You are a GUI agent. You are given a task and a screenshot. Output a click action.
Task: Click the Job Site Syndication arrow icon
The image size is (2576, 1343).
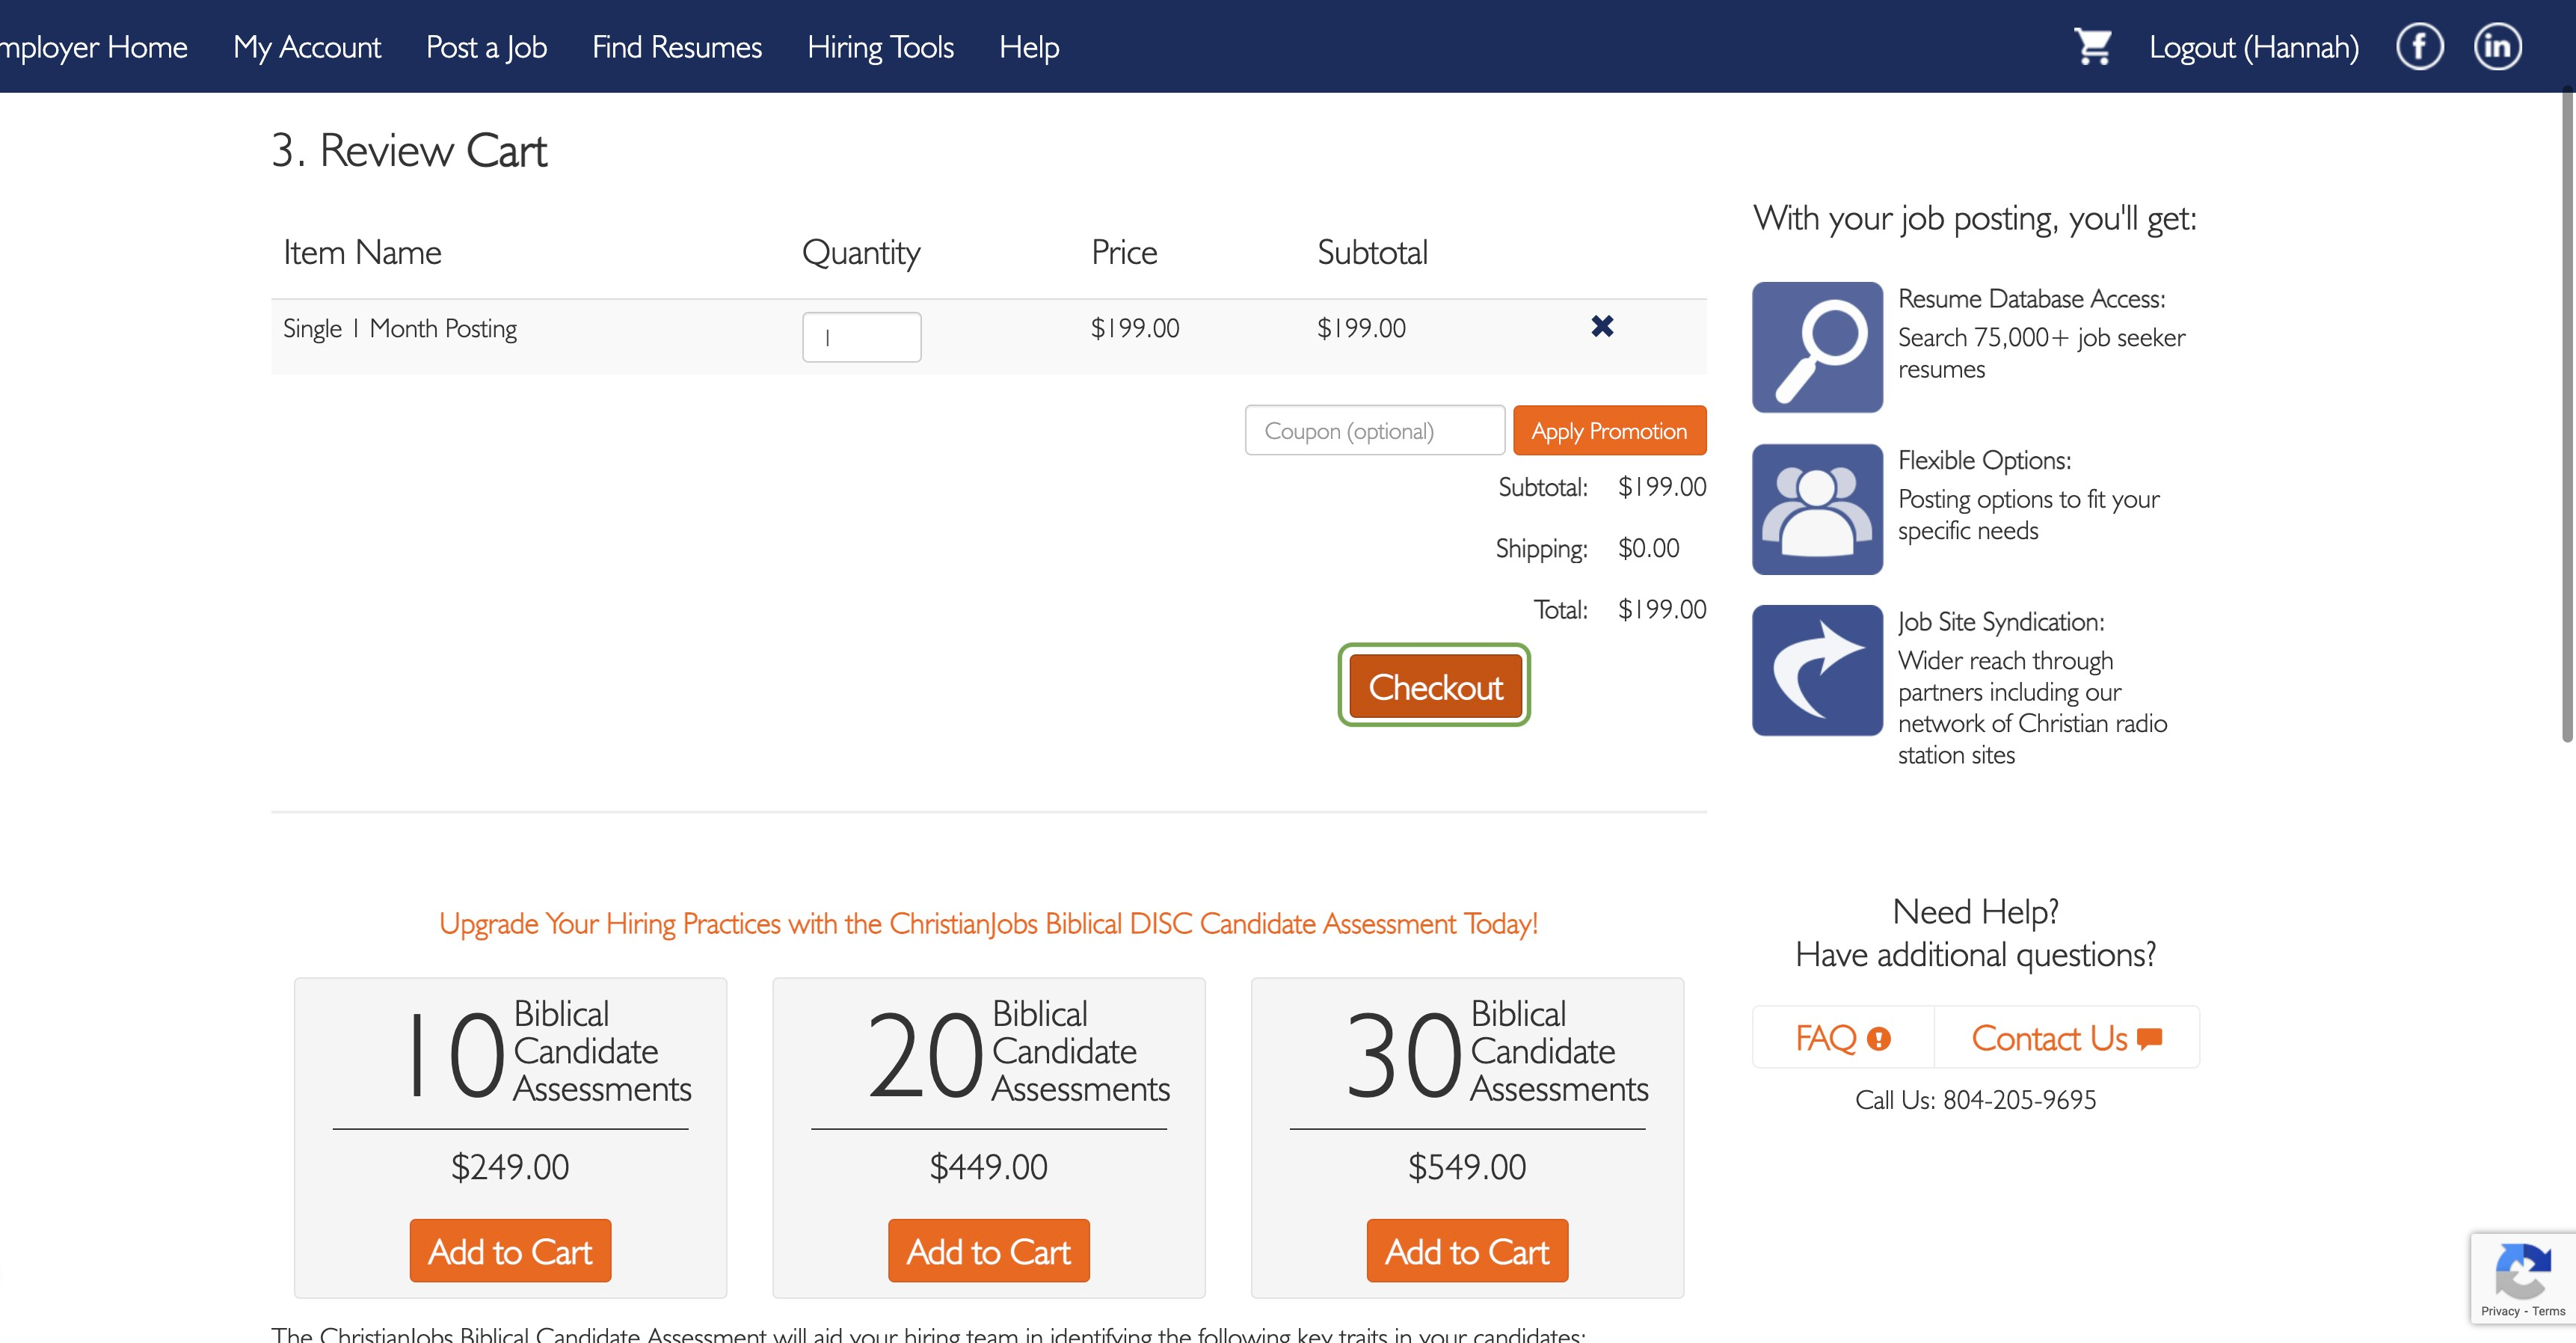tap(1817, 670)
